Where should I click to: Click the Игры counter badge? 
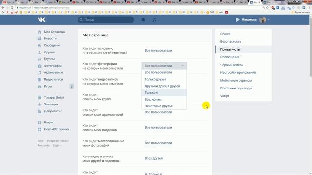coord(72,87)
